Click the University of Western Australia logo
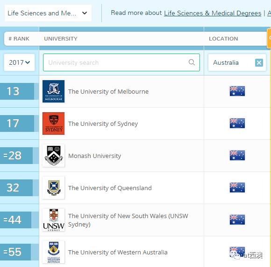271x267 pixels. click(x=53, y=252)
